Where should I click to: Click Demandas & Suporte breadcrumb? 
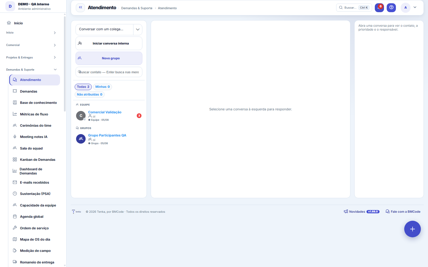point(137,8)
